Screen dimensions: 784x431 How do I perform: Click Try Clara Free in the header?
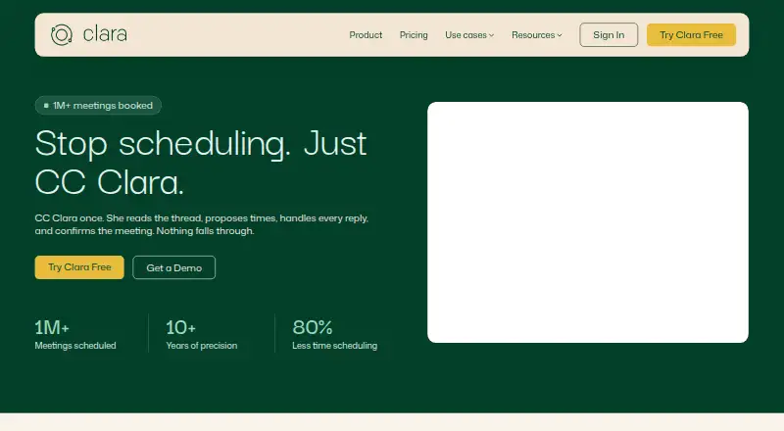(691, 35)
